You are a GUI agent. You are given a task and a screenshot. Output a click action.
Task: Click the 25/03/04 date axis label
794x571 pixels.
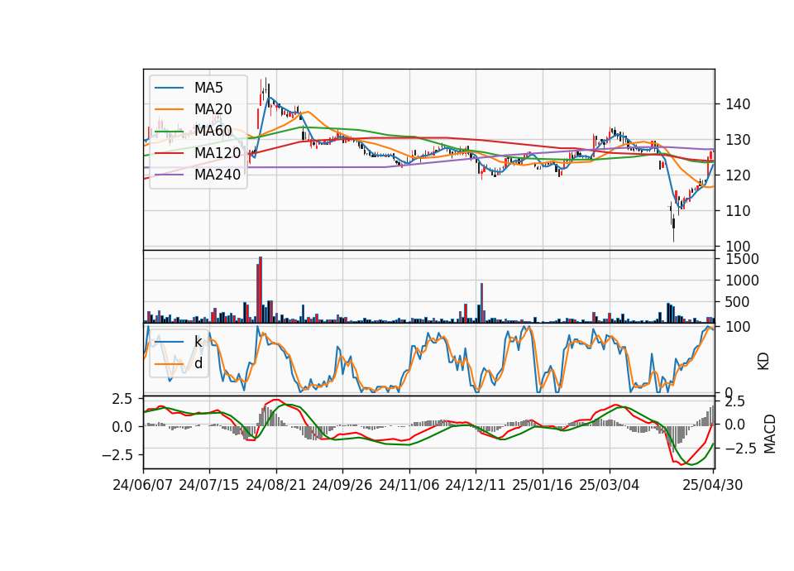click(610, 485)
